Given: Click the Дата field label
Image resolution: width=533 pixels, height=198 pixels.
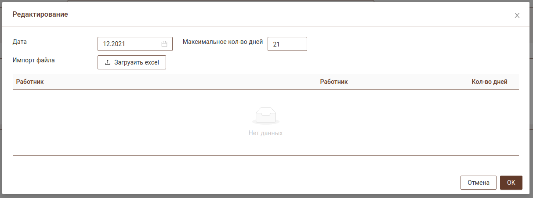Looking at the screenshot, I should (20, 42).
